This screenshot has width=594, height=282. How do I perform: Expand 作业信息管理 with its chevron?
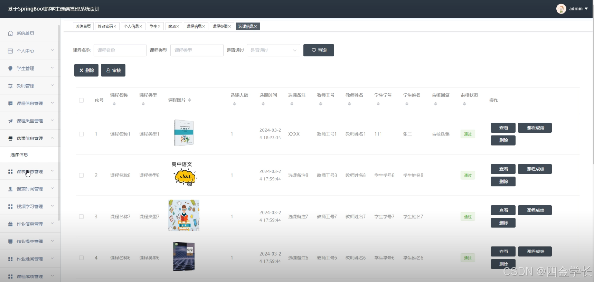52,224
